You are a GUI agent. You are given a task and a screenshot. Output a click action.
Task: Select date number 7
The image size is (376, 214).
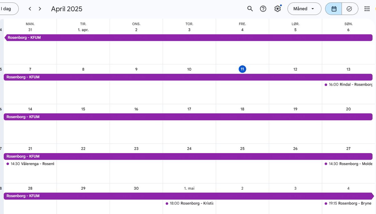(30, 69)
